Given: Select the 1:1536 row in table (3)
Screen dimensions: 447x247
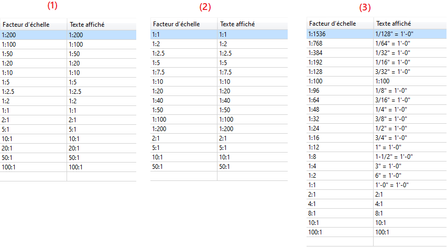Looking at the screenshot, I should 377,34.
